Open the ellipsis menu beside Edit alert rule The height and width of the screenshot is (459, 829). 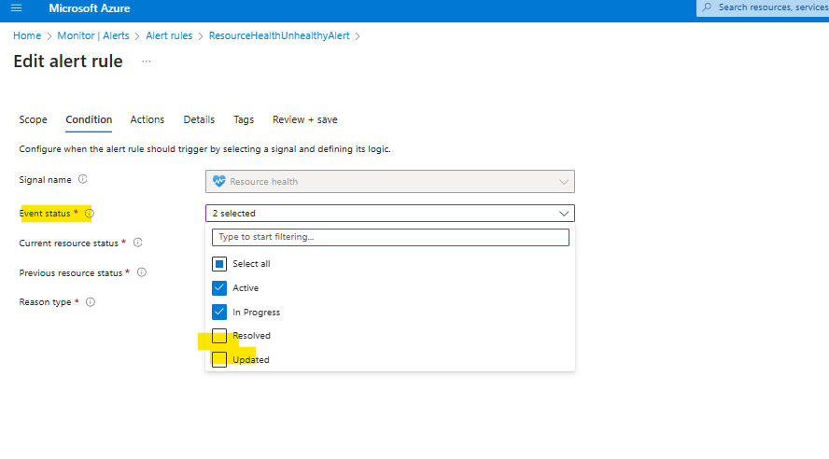pyautogui.click(x=147, y=62)
